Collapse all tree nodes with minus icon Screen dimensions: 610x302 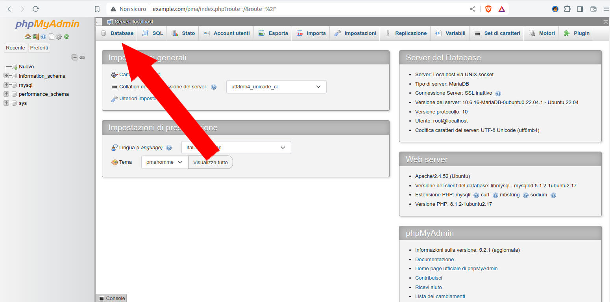[74, 57]
